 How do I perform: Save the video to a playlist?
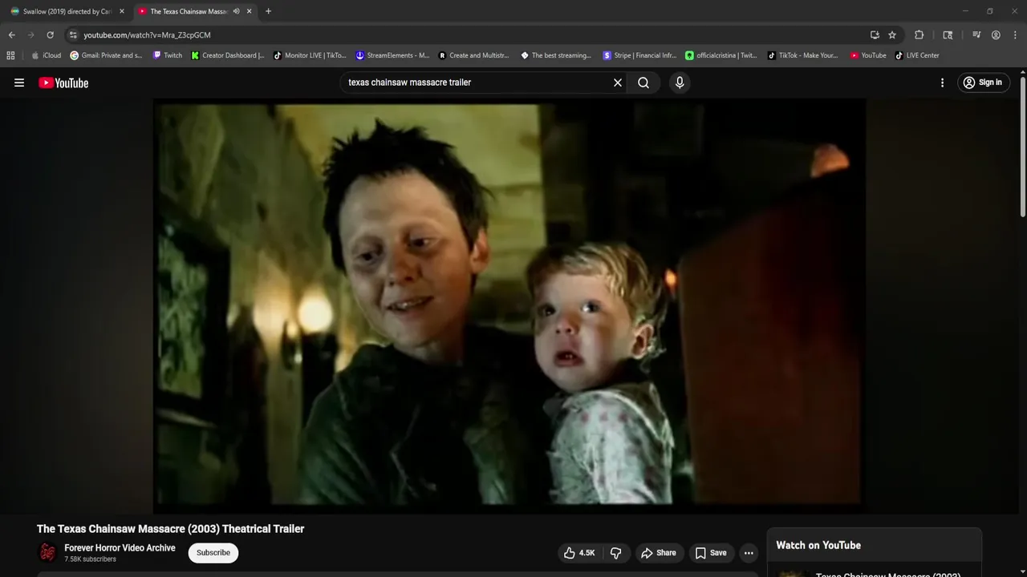point(711,553)
